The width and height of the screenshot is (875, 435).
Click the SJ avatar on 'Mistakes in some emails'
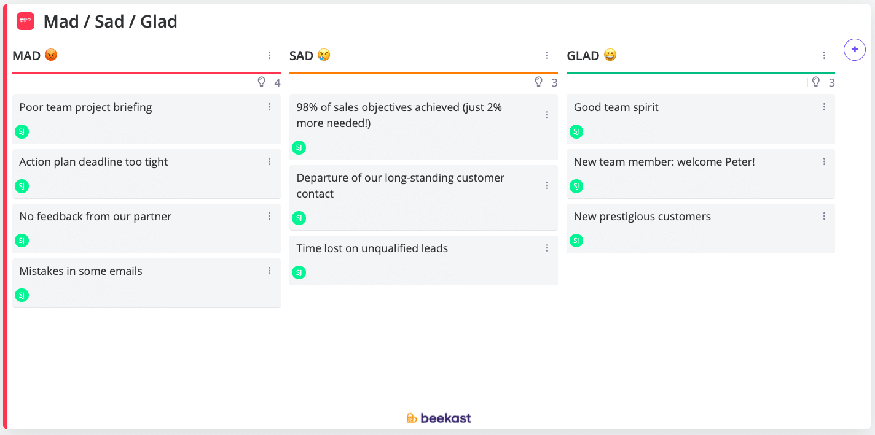coord(22,295)
